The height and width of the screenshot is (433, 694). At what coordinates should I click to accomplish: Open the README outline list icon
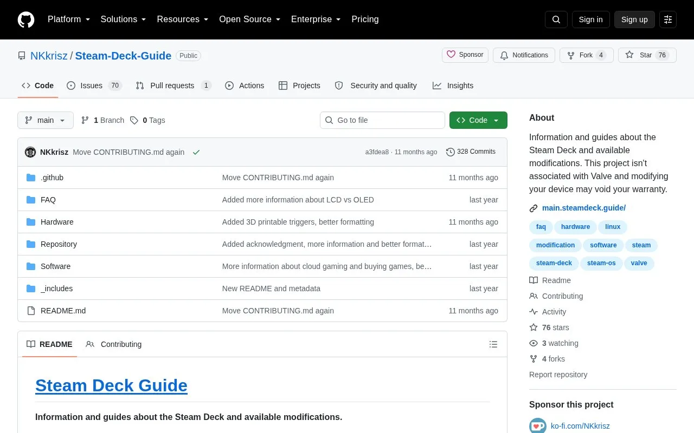click(493, 344)
